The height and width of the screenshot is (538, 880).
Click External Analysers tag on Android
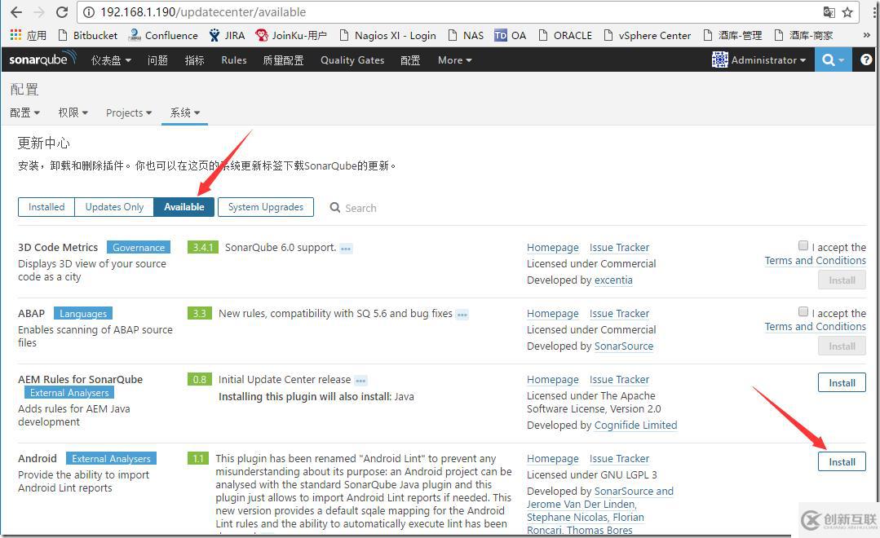click(x=111, y=458)
